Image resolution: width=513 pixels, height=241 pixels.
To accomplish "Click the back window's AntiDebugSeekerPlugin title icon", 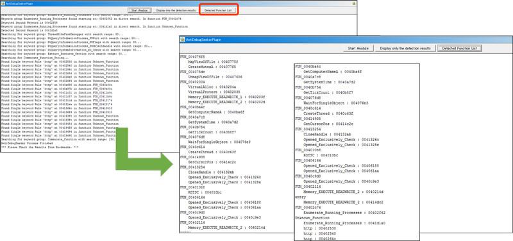I will coord(3,3).
